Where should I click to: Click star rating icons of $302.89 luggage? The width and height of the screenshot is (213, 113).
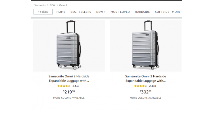[140, 86]
